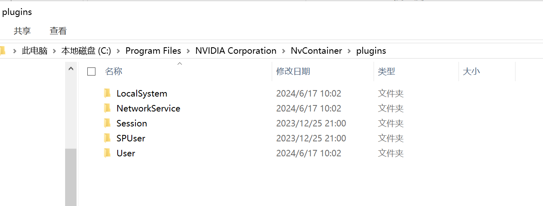
Task: Expand chevron after NVIDIA Corporation breadcrumb
Action: click(283, 51)
